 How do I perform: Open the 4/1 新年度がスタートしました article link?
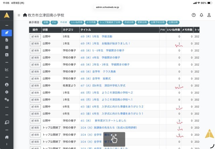[x=103, y=121]
